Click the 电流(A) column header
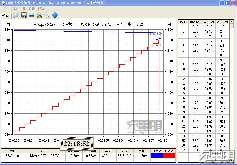The height and width of the screenshot is (165, 237). point(195,22)
